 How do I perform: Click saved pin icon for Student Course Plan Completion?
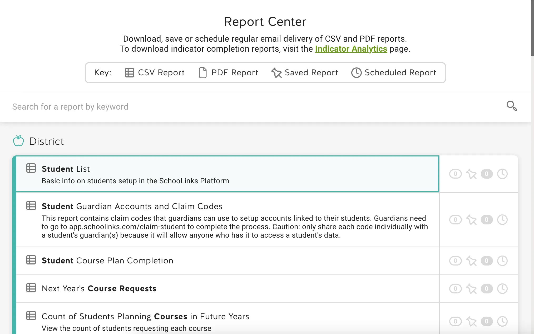(471, 261)
